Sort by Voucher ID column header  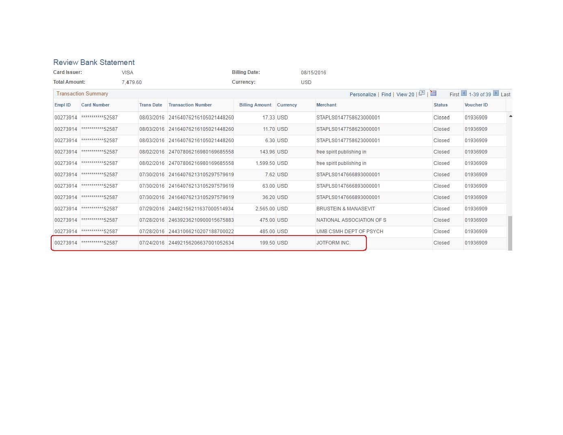point(476,105)
